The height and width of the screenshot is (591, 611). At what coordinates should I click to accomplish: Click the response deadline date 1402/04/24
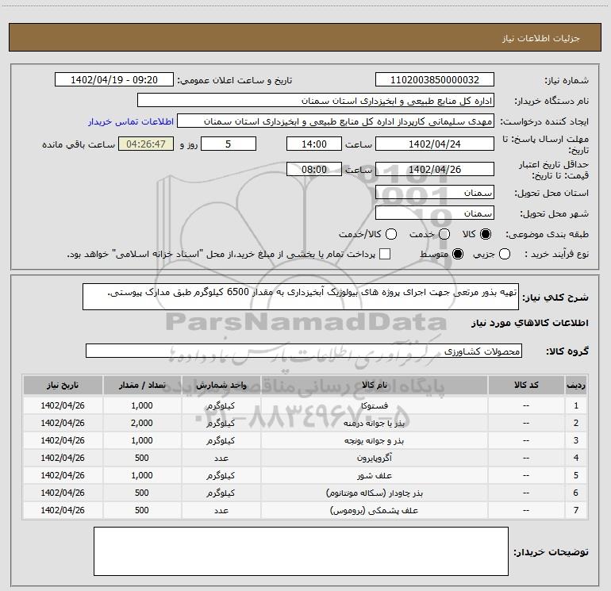pos(435,144)
